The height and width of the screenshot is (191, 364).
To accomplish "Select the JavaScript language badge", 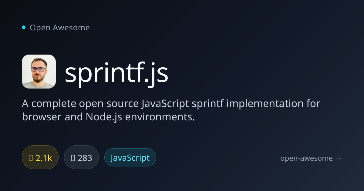I will (x=130, y=158).
